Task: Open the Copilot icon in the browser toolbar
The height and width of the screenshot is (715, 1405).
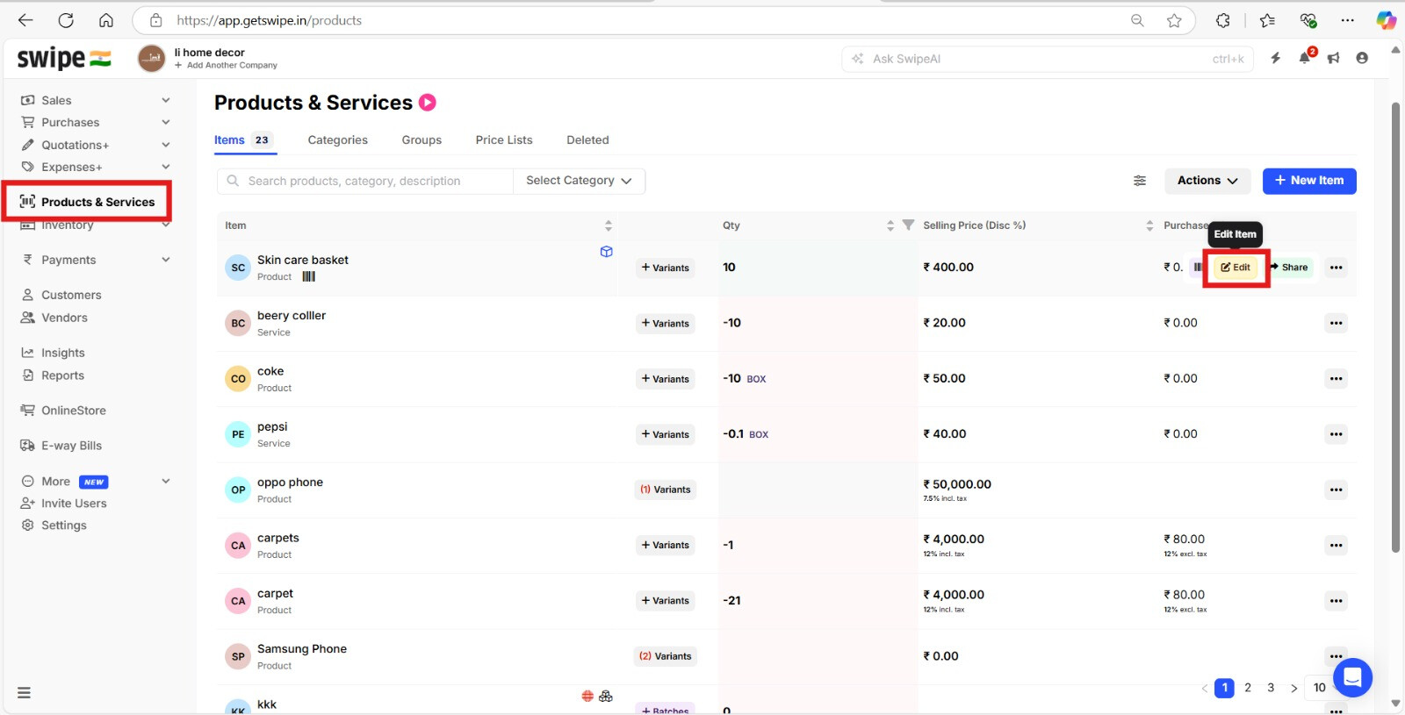Action: coord(1386,20)
